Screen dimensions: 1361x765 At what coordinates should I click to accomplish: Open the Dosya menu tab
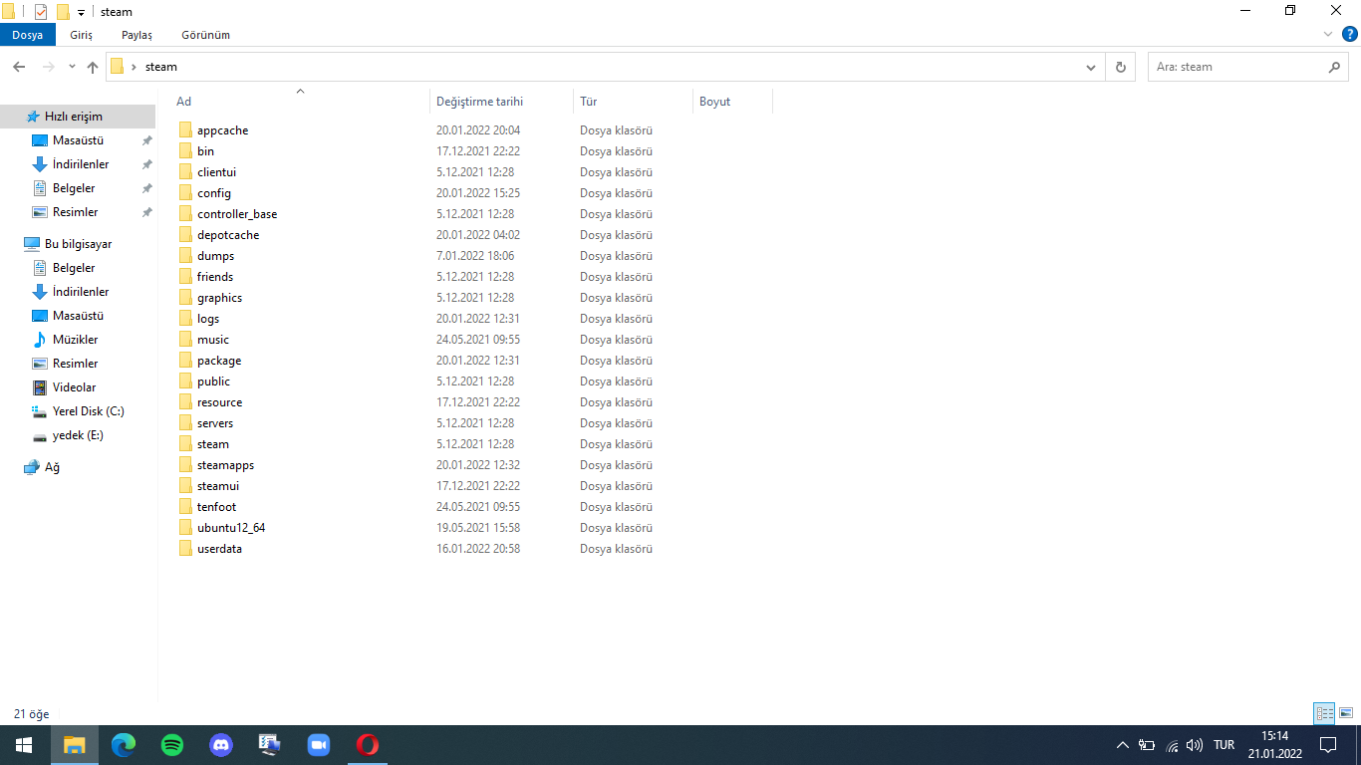28,35
